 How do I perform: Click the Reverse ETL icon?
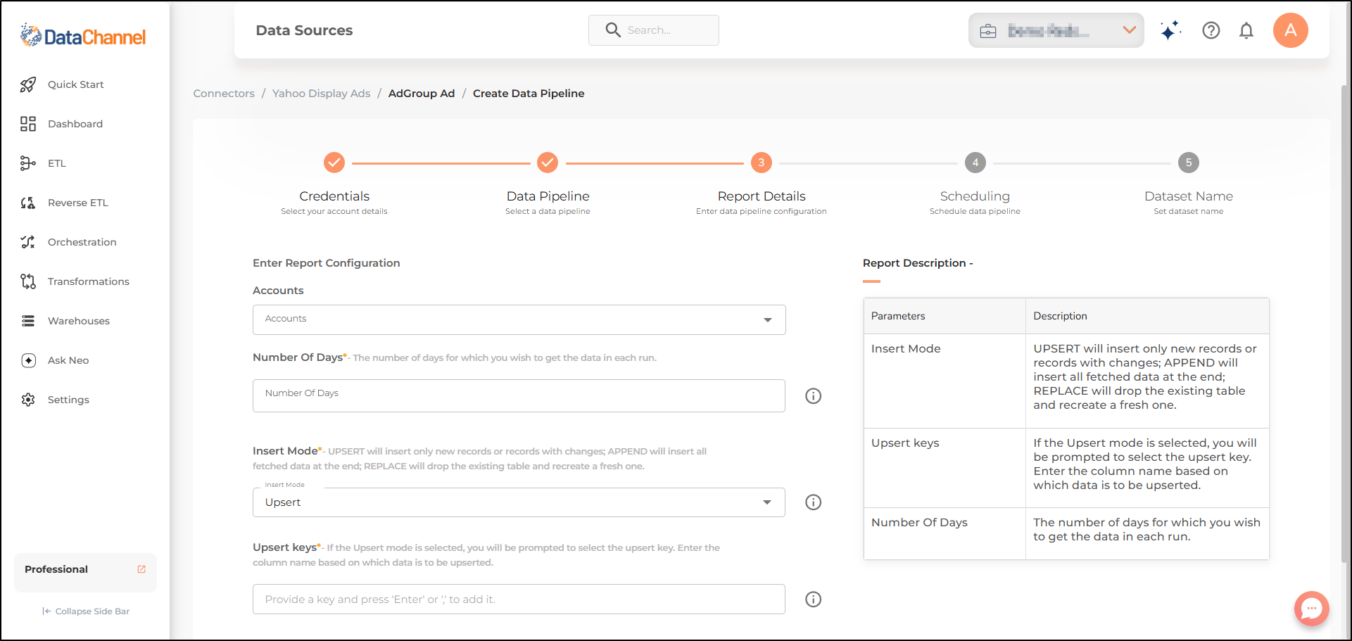pyautogui.click(x=28, y=203)
